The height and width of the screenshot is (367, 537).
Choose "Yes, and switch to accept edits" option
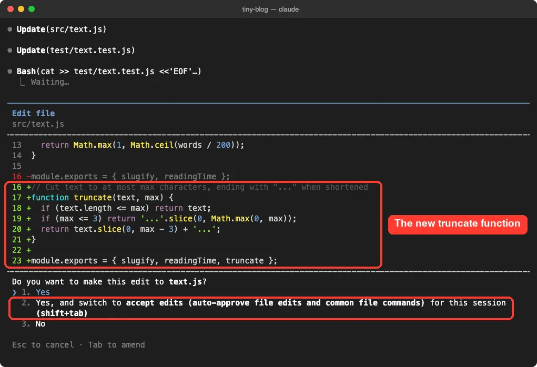pyautogui.click(x=264, y=308)
